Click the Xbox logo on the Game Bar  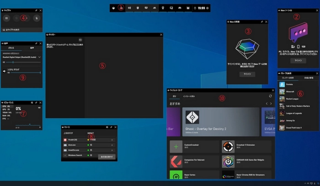[113, 8]
